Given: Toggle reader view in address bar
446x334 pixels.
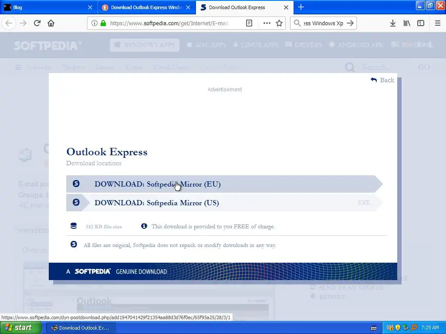Looking at the screenshot, I should point(249,23).
